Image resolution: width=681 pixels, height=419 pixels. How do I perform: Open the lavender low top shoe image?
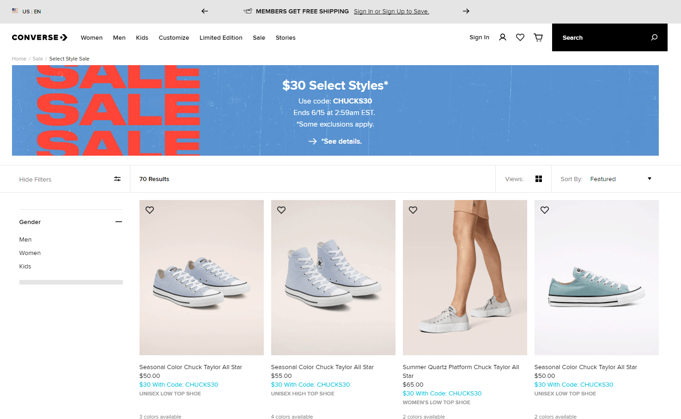click(201, 278)
